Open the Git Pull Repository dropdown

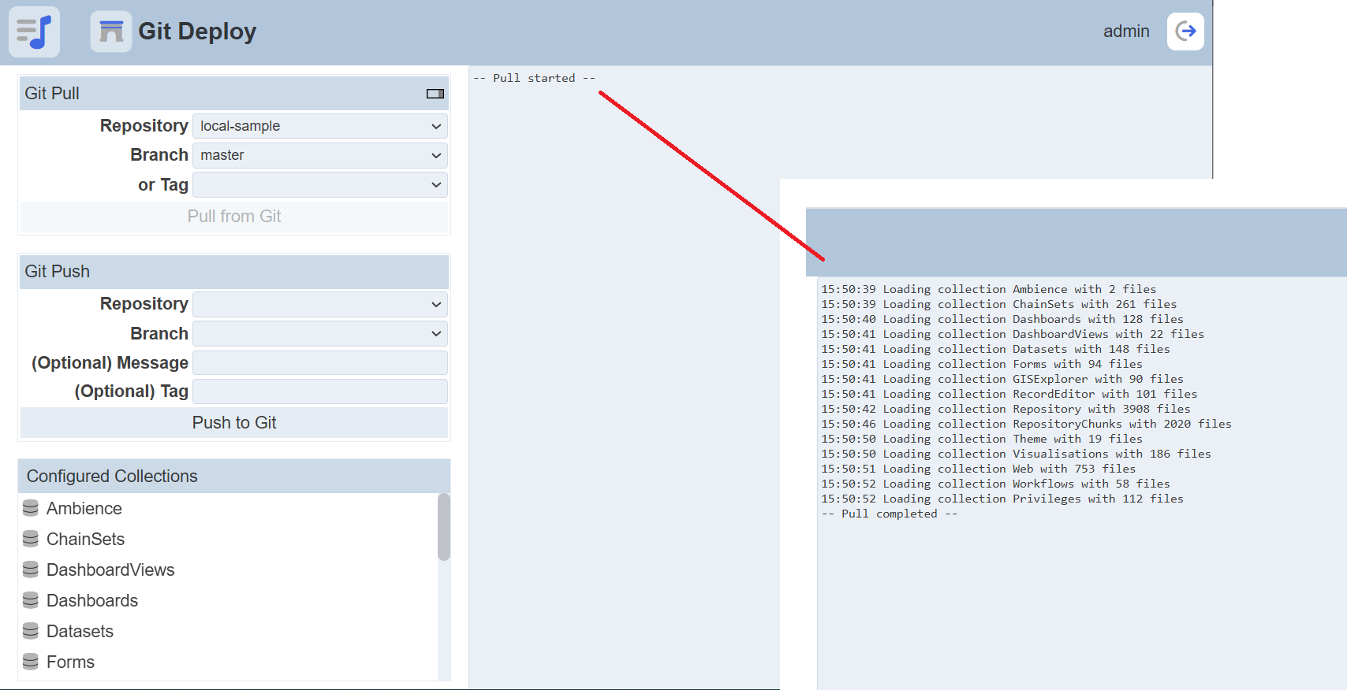click(x=319, y=126)
